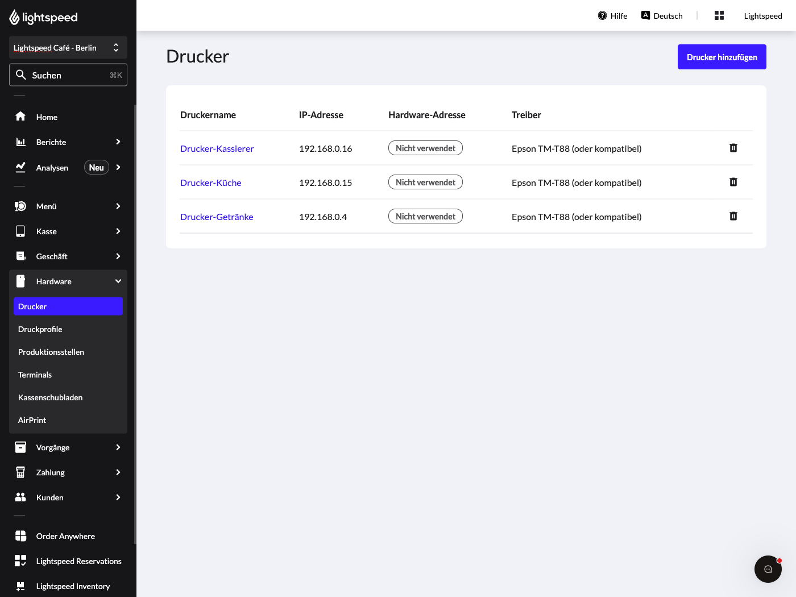This screenshot has width=796, height=597.
Task: Click the Hardware-Adresse column header
Action: tap(427, 115)
